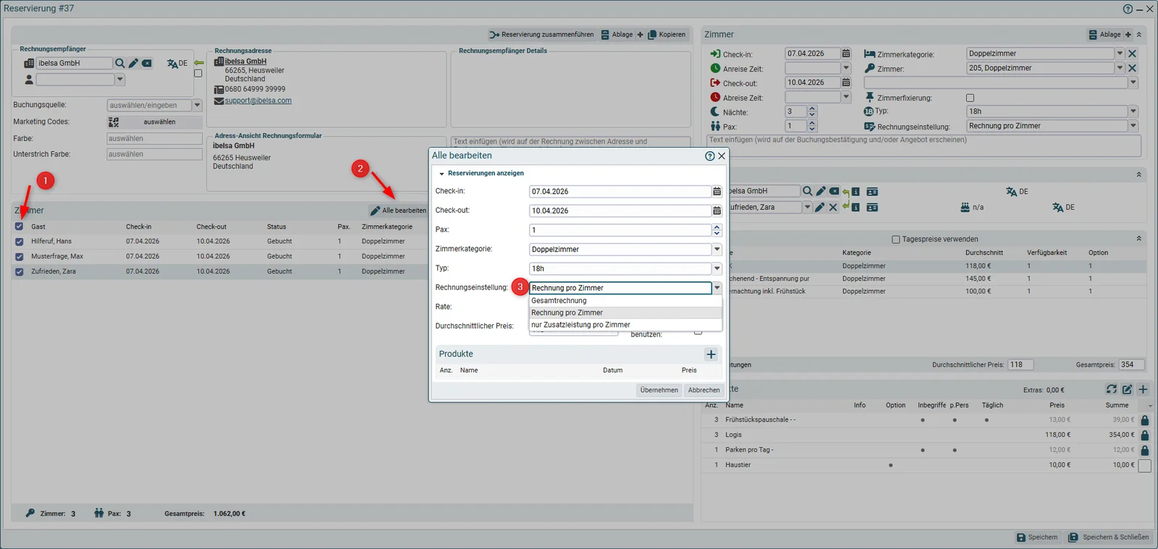Uncheck the Musterfrage, Max row checkbox
This screenshot has width=1158, height=549.
(x=20, y=257)
